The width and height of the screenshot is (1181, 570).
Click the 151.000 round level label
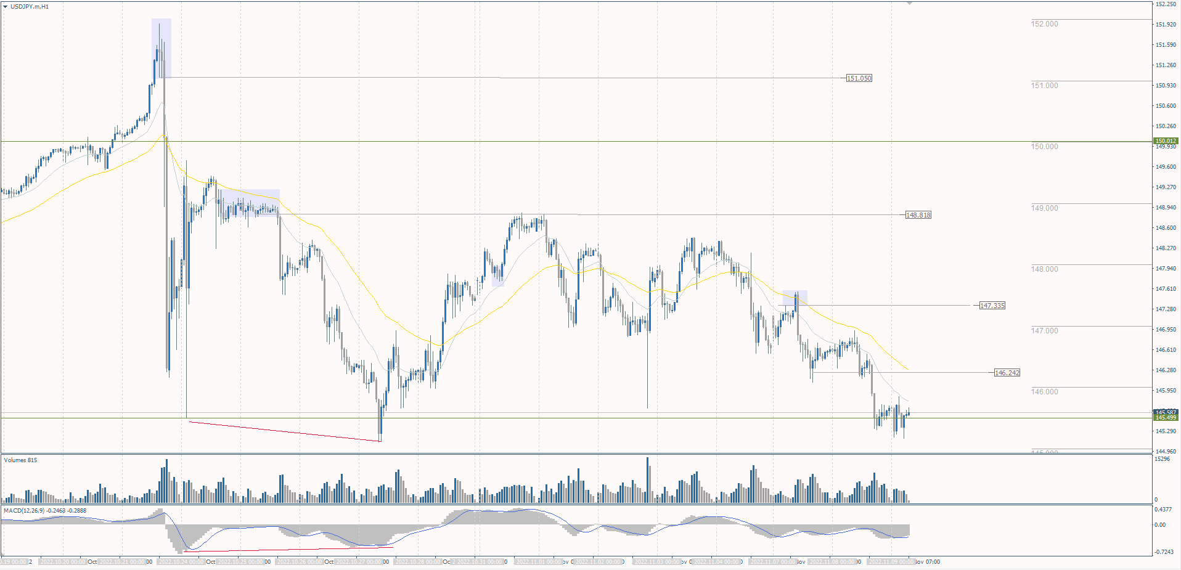1044,86
